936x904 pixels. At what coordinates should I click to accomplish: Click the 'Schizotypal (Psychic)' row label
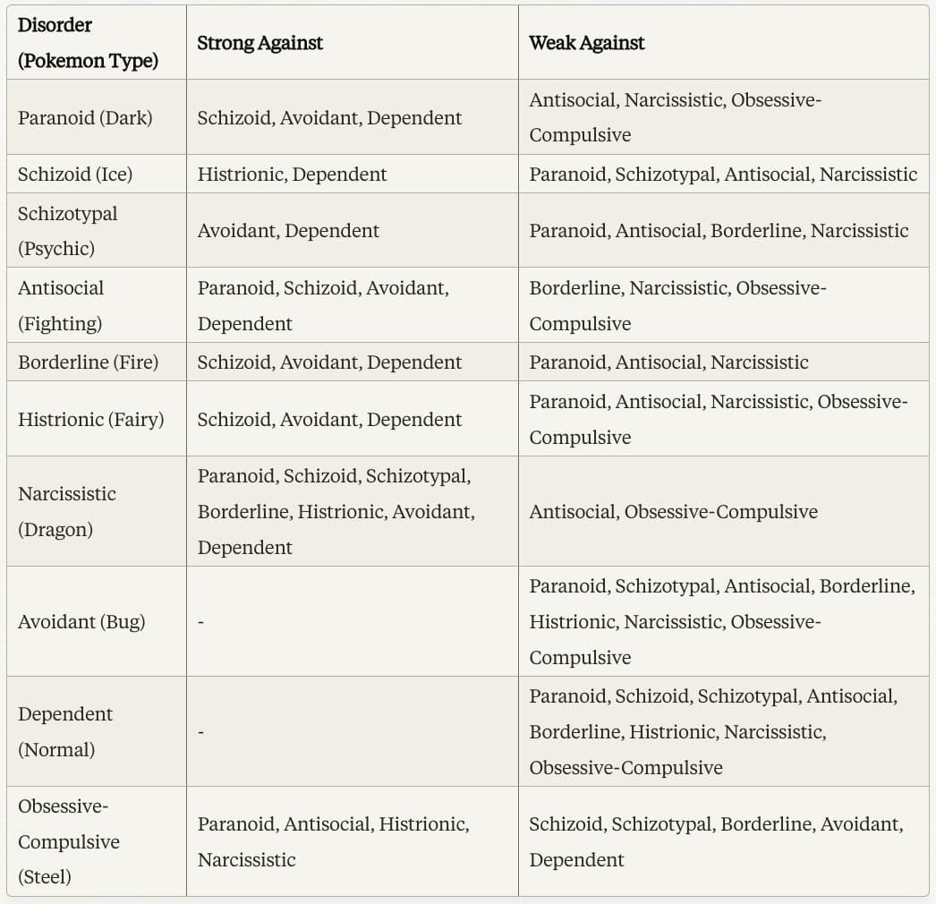(68, 231)
